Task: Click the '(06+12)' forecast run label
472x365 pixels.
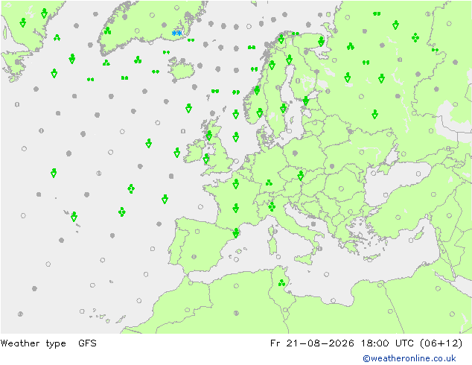Action: click(x=441, y=343)
